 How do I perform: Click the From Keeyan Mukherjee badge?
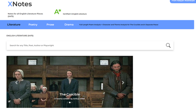point(183,1)
